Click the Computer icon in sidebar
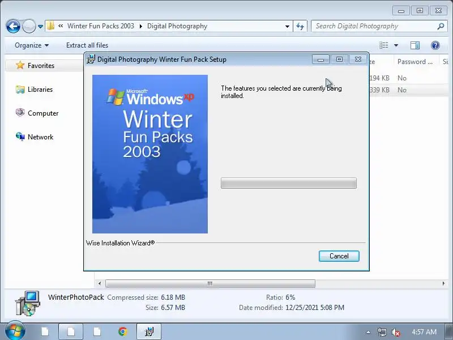 20,112
